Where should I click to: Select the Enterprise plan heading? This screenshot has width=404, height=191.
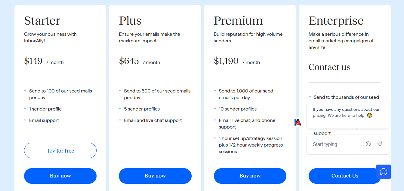point(336,20)
